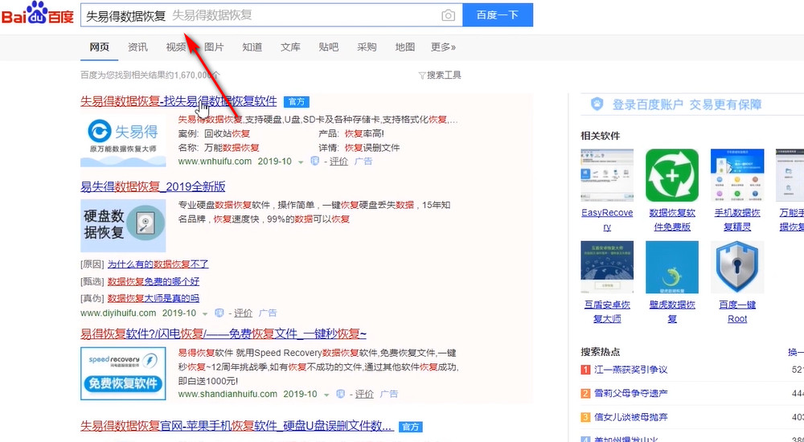Click the 百度一下 search button
This screenshot has height=442, width=804.
coord(498,15)
